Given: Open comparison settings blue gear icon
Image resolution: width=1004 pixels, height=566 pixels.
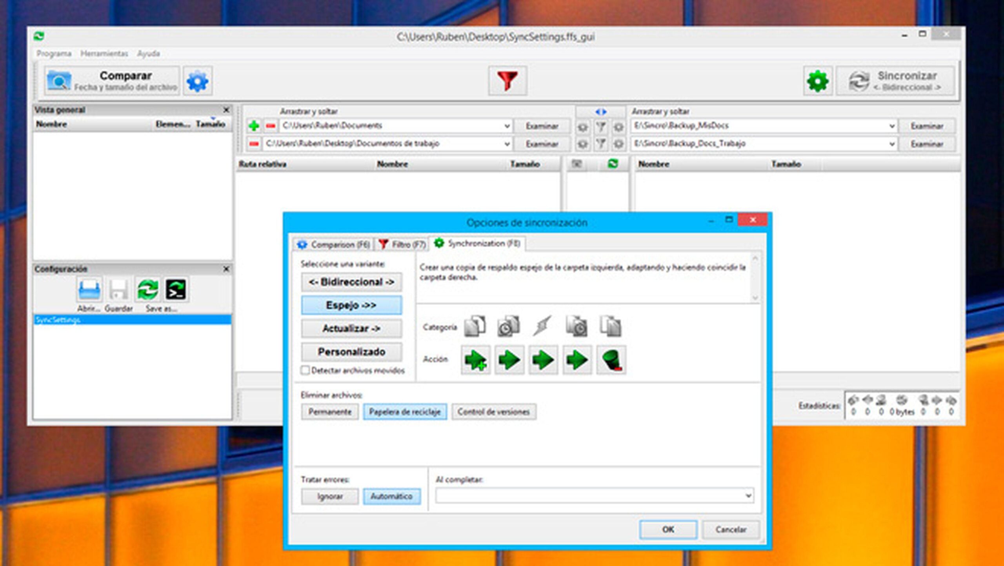Looking at the screenshot, I should (198, 81).
